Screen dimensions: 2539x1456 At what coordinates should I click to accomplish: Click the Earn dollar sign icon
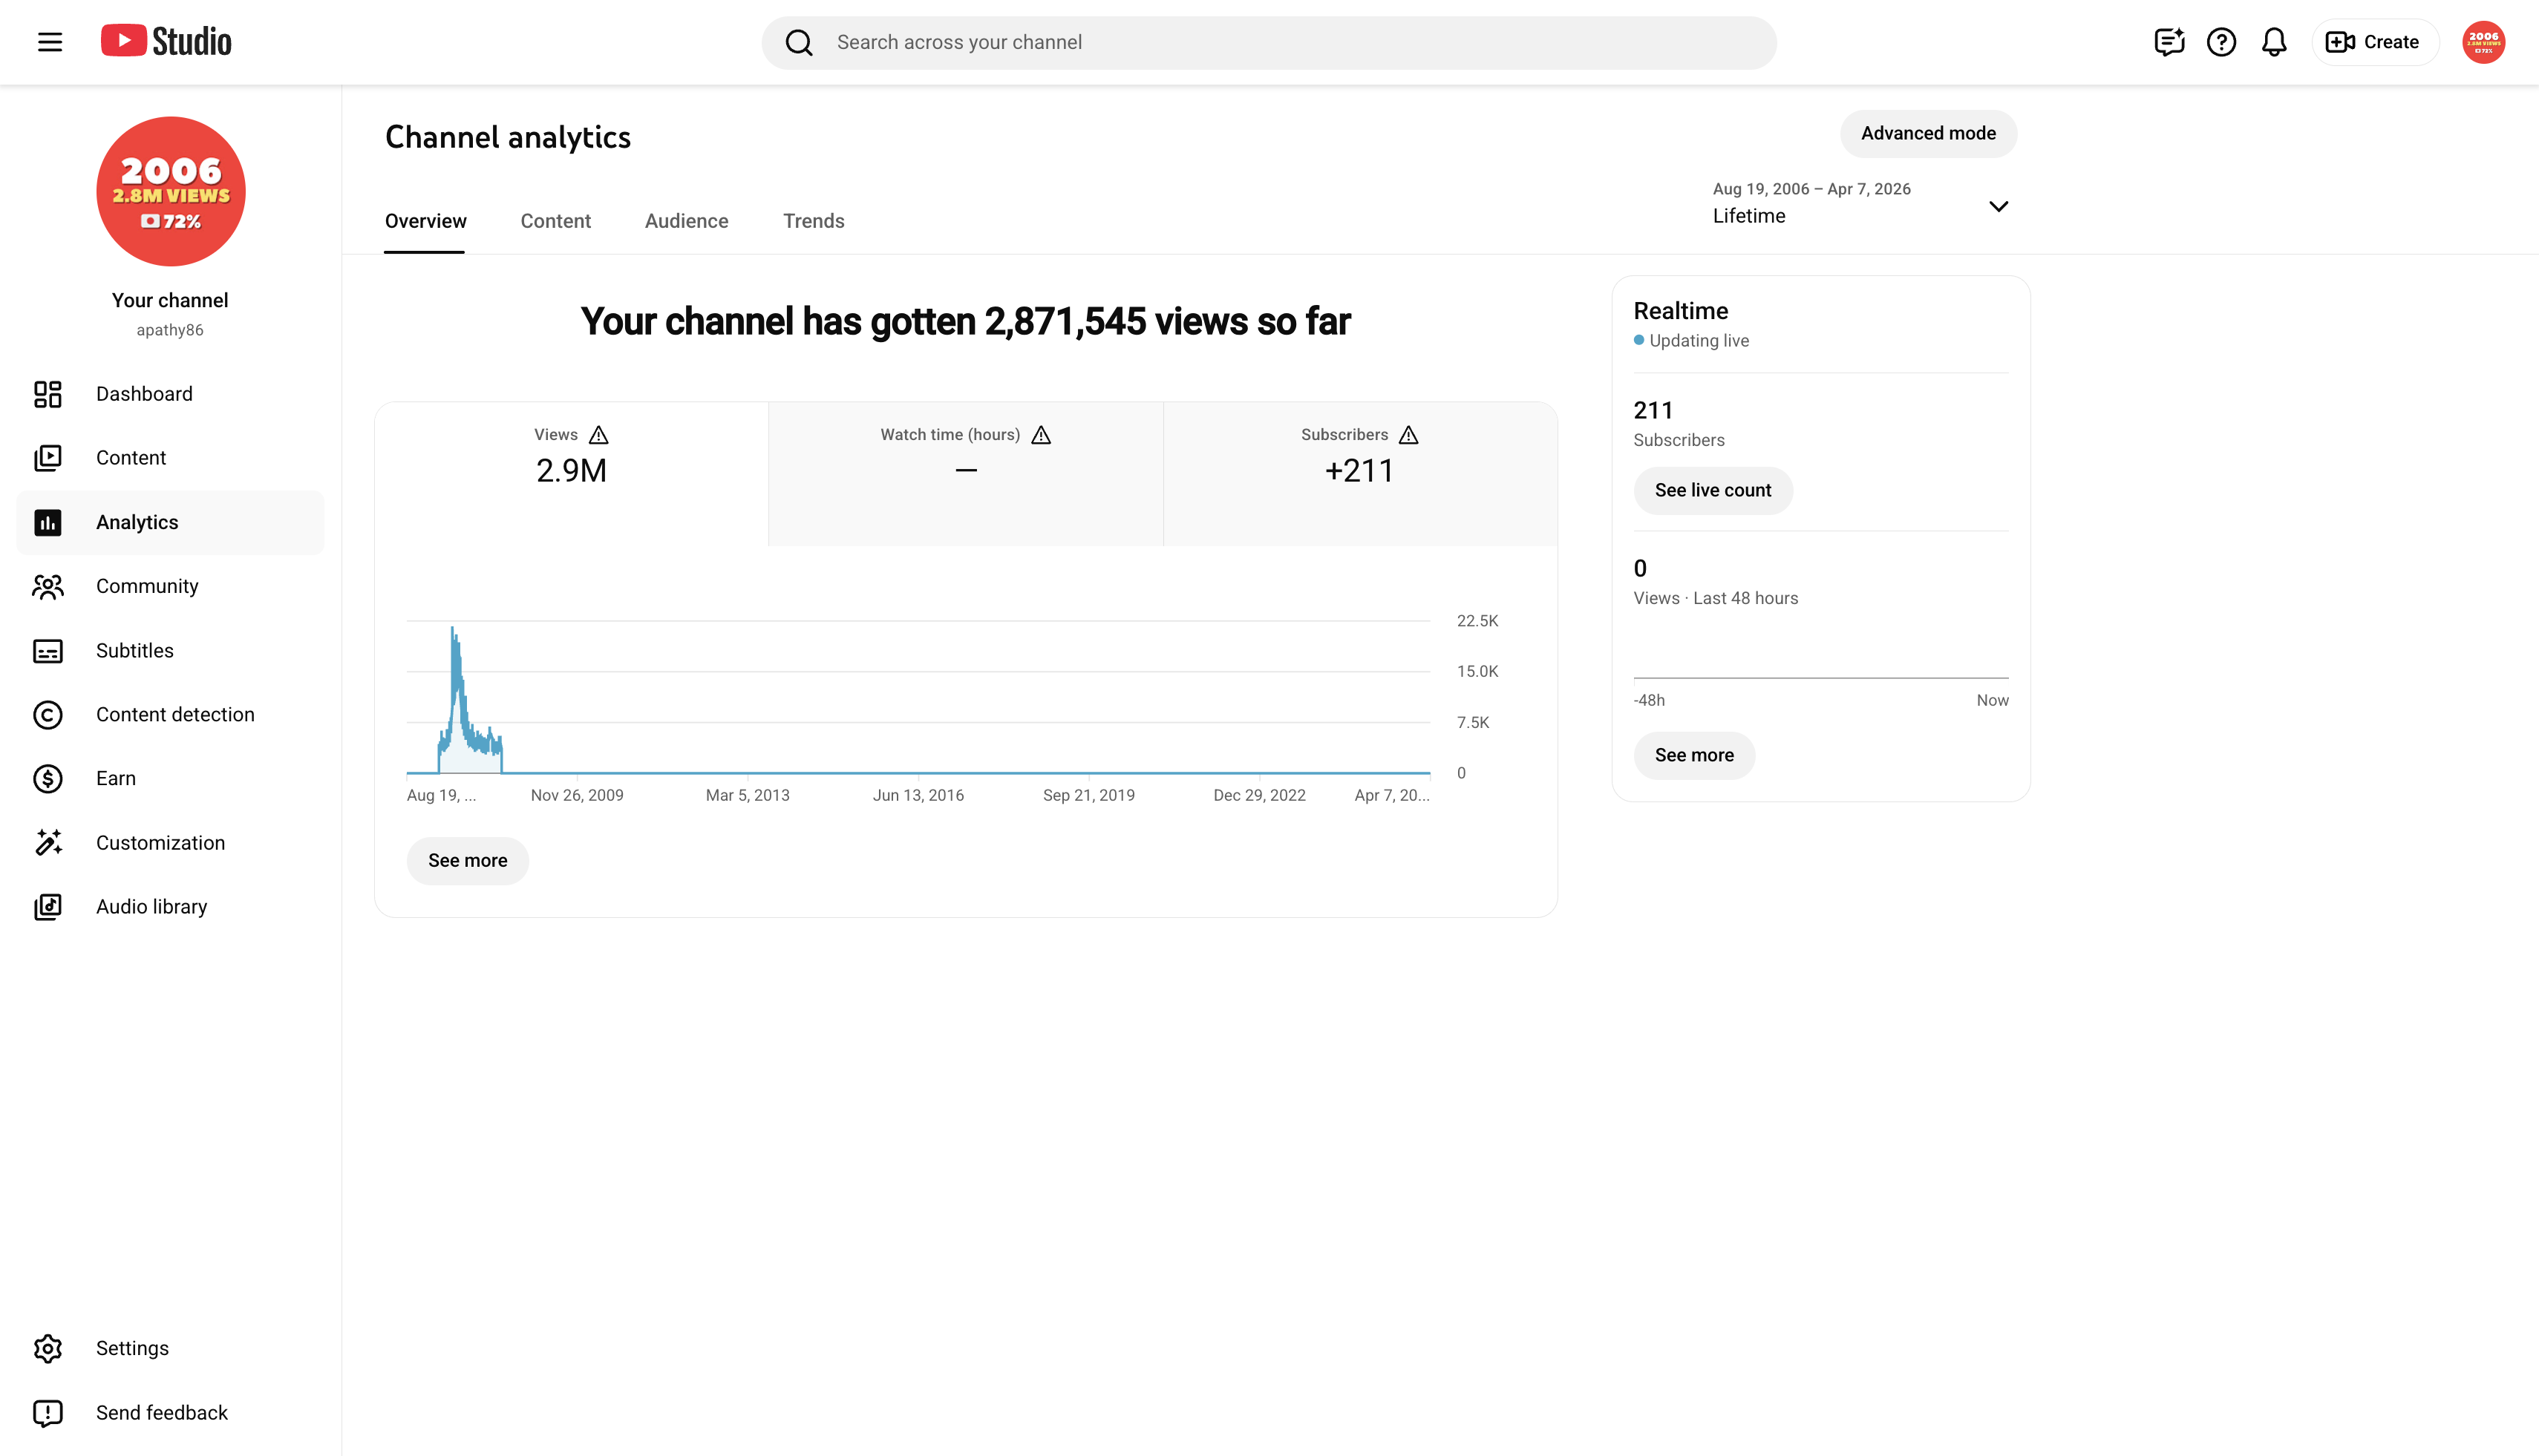(x=48, y=779)
